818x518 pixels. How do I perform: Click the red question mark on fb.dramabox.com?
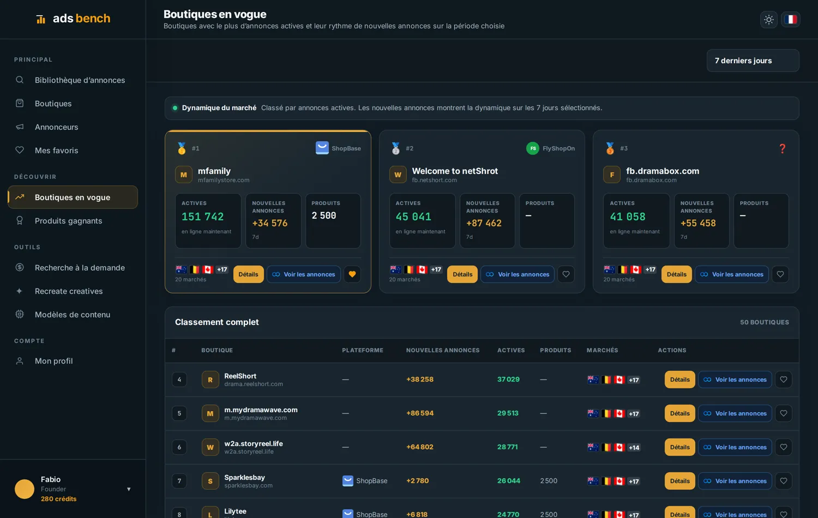(783, 148)
